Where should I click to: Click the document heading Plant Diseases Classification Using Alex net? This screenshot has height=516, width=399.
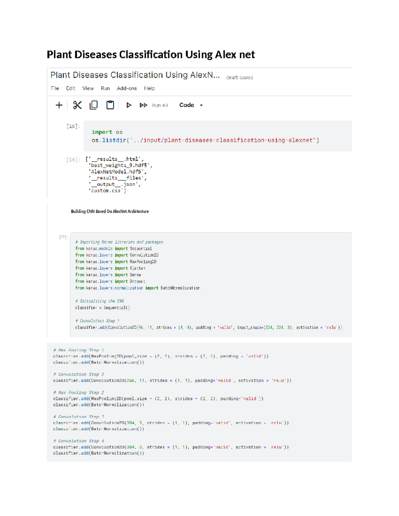tap(151, 54)
